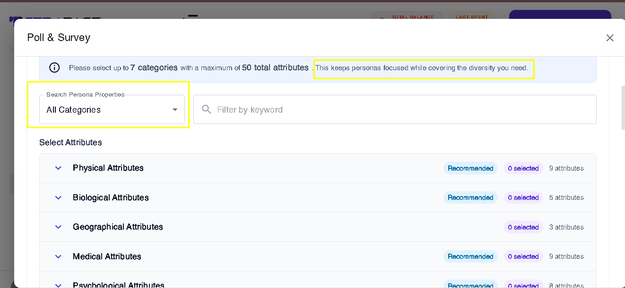The image size is (625, 288).
Task: Expand the Geographical Attributes chevron
Action: click(x=58, y=227)
